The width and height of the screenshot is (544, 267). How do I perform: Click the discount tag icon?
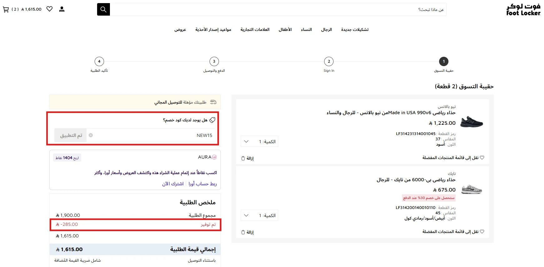pyautogui.click(x=212, y=120)
